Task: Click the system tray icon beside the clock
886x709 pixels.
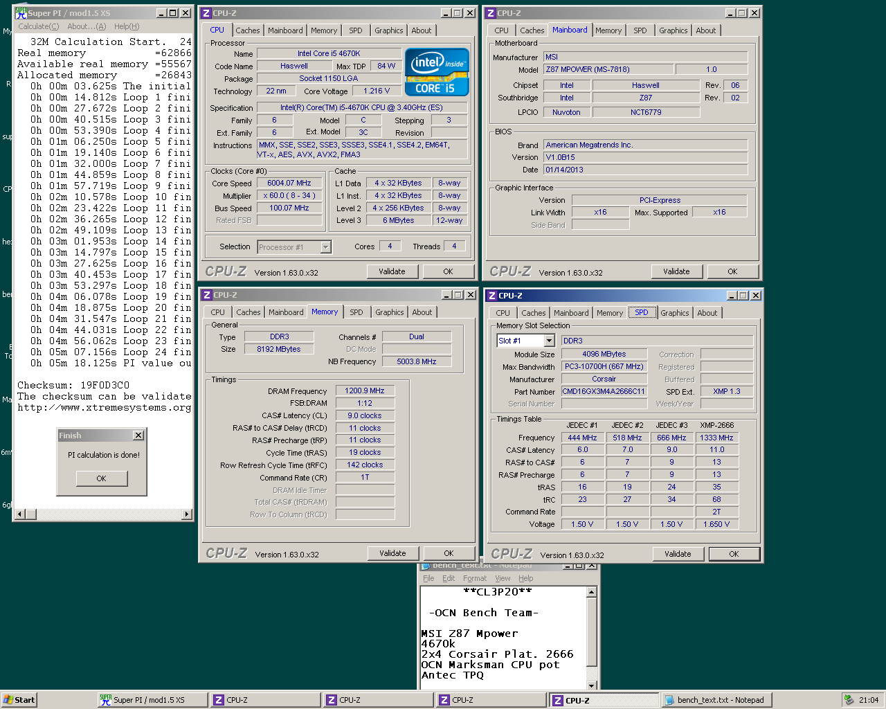Action: [849, 700]
